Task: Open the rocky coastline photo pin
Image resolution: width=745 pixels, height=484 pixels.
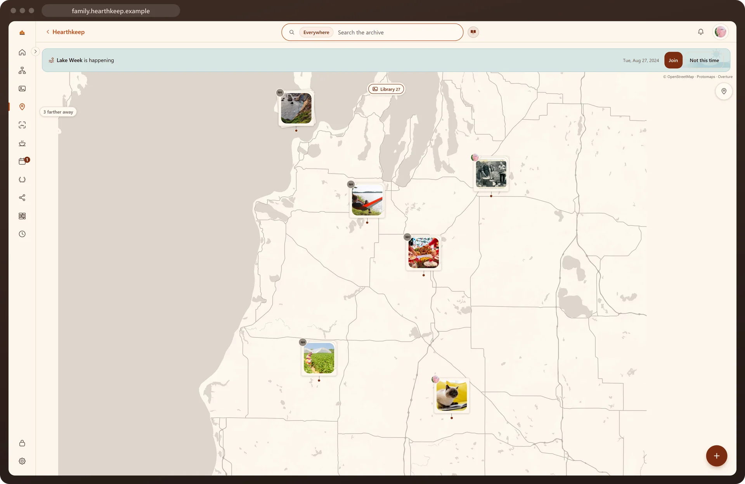Action: click(296, 108)
